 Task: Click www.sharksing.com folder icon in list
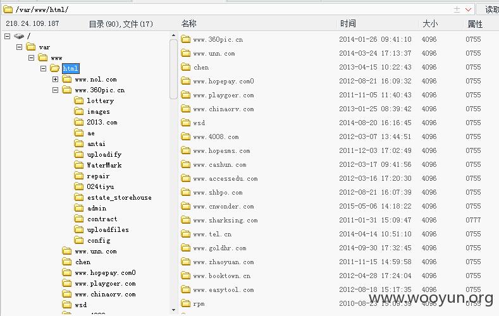(185, 220)
